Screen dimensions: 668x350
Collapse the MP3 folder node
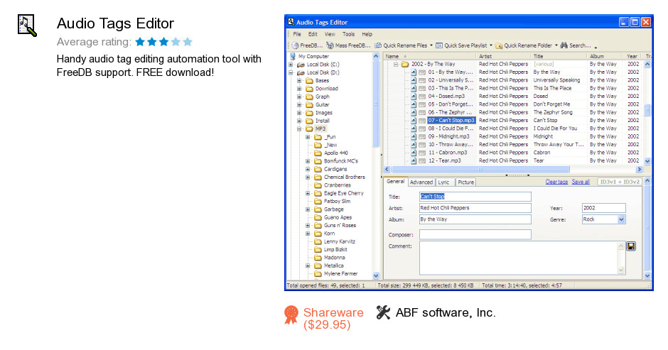tap(299, 128)
